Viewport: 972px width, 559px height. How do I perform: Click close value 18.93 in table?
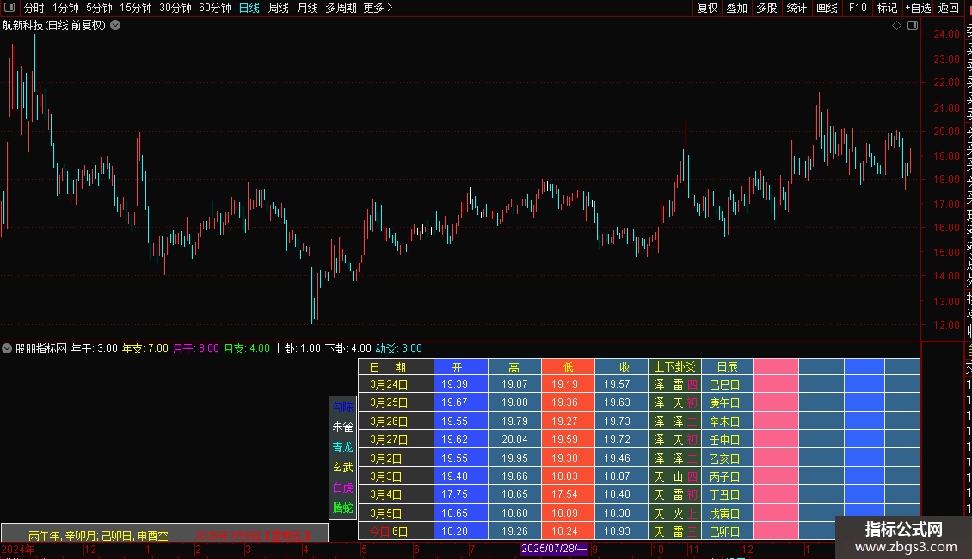(621, 531)
